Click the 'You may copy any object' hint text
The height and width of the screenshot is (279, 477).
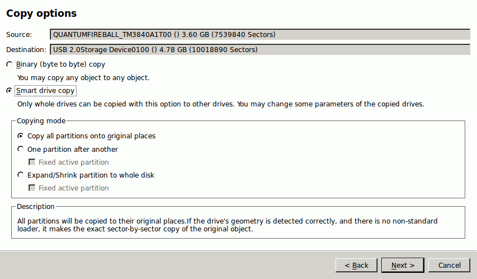pyautogui.click(x=83, y=78)
